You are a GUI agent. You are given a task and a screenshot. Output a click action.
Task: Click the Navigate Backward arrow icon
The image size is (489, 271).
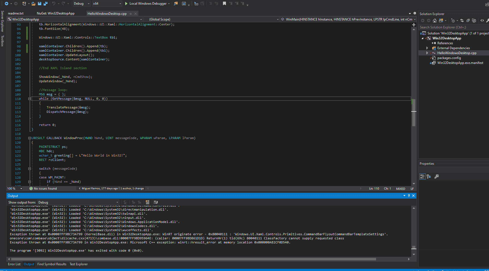point(6,4)
